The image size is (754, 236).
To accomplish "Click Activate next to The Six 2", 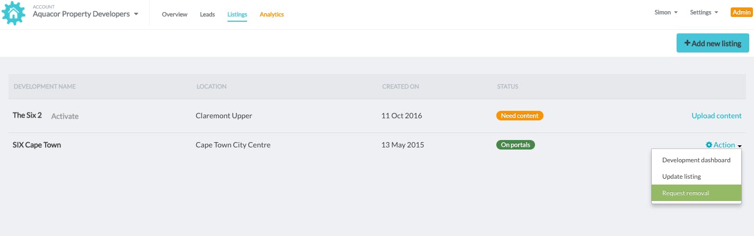I will point(65,116).
